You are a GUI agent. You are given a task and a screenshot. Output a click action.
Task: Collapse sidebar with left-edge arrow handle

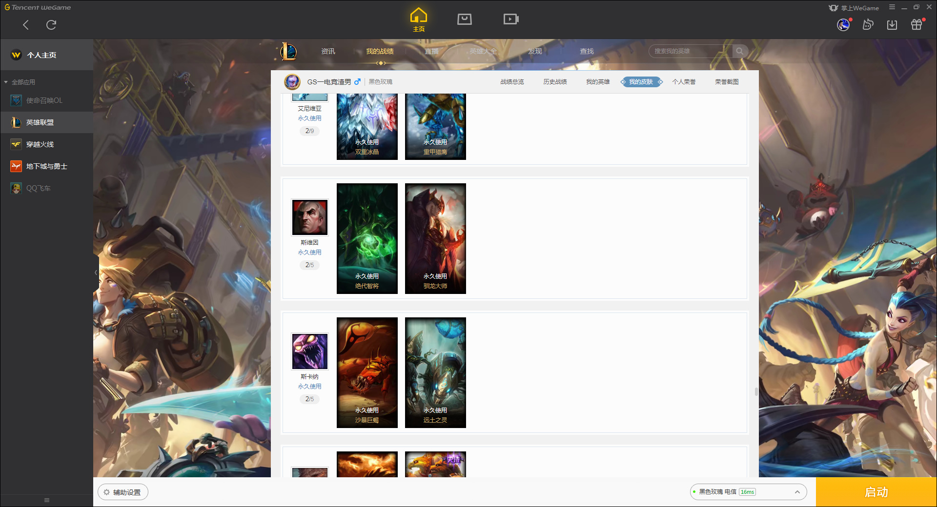tap(96, 273)
